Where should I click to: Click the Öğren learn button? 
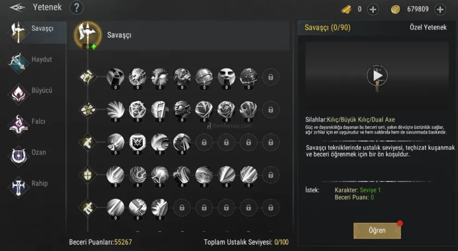pos(377,231)
